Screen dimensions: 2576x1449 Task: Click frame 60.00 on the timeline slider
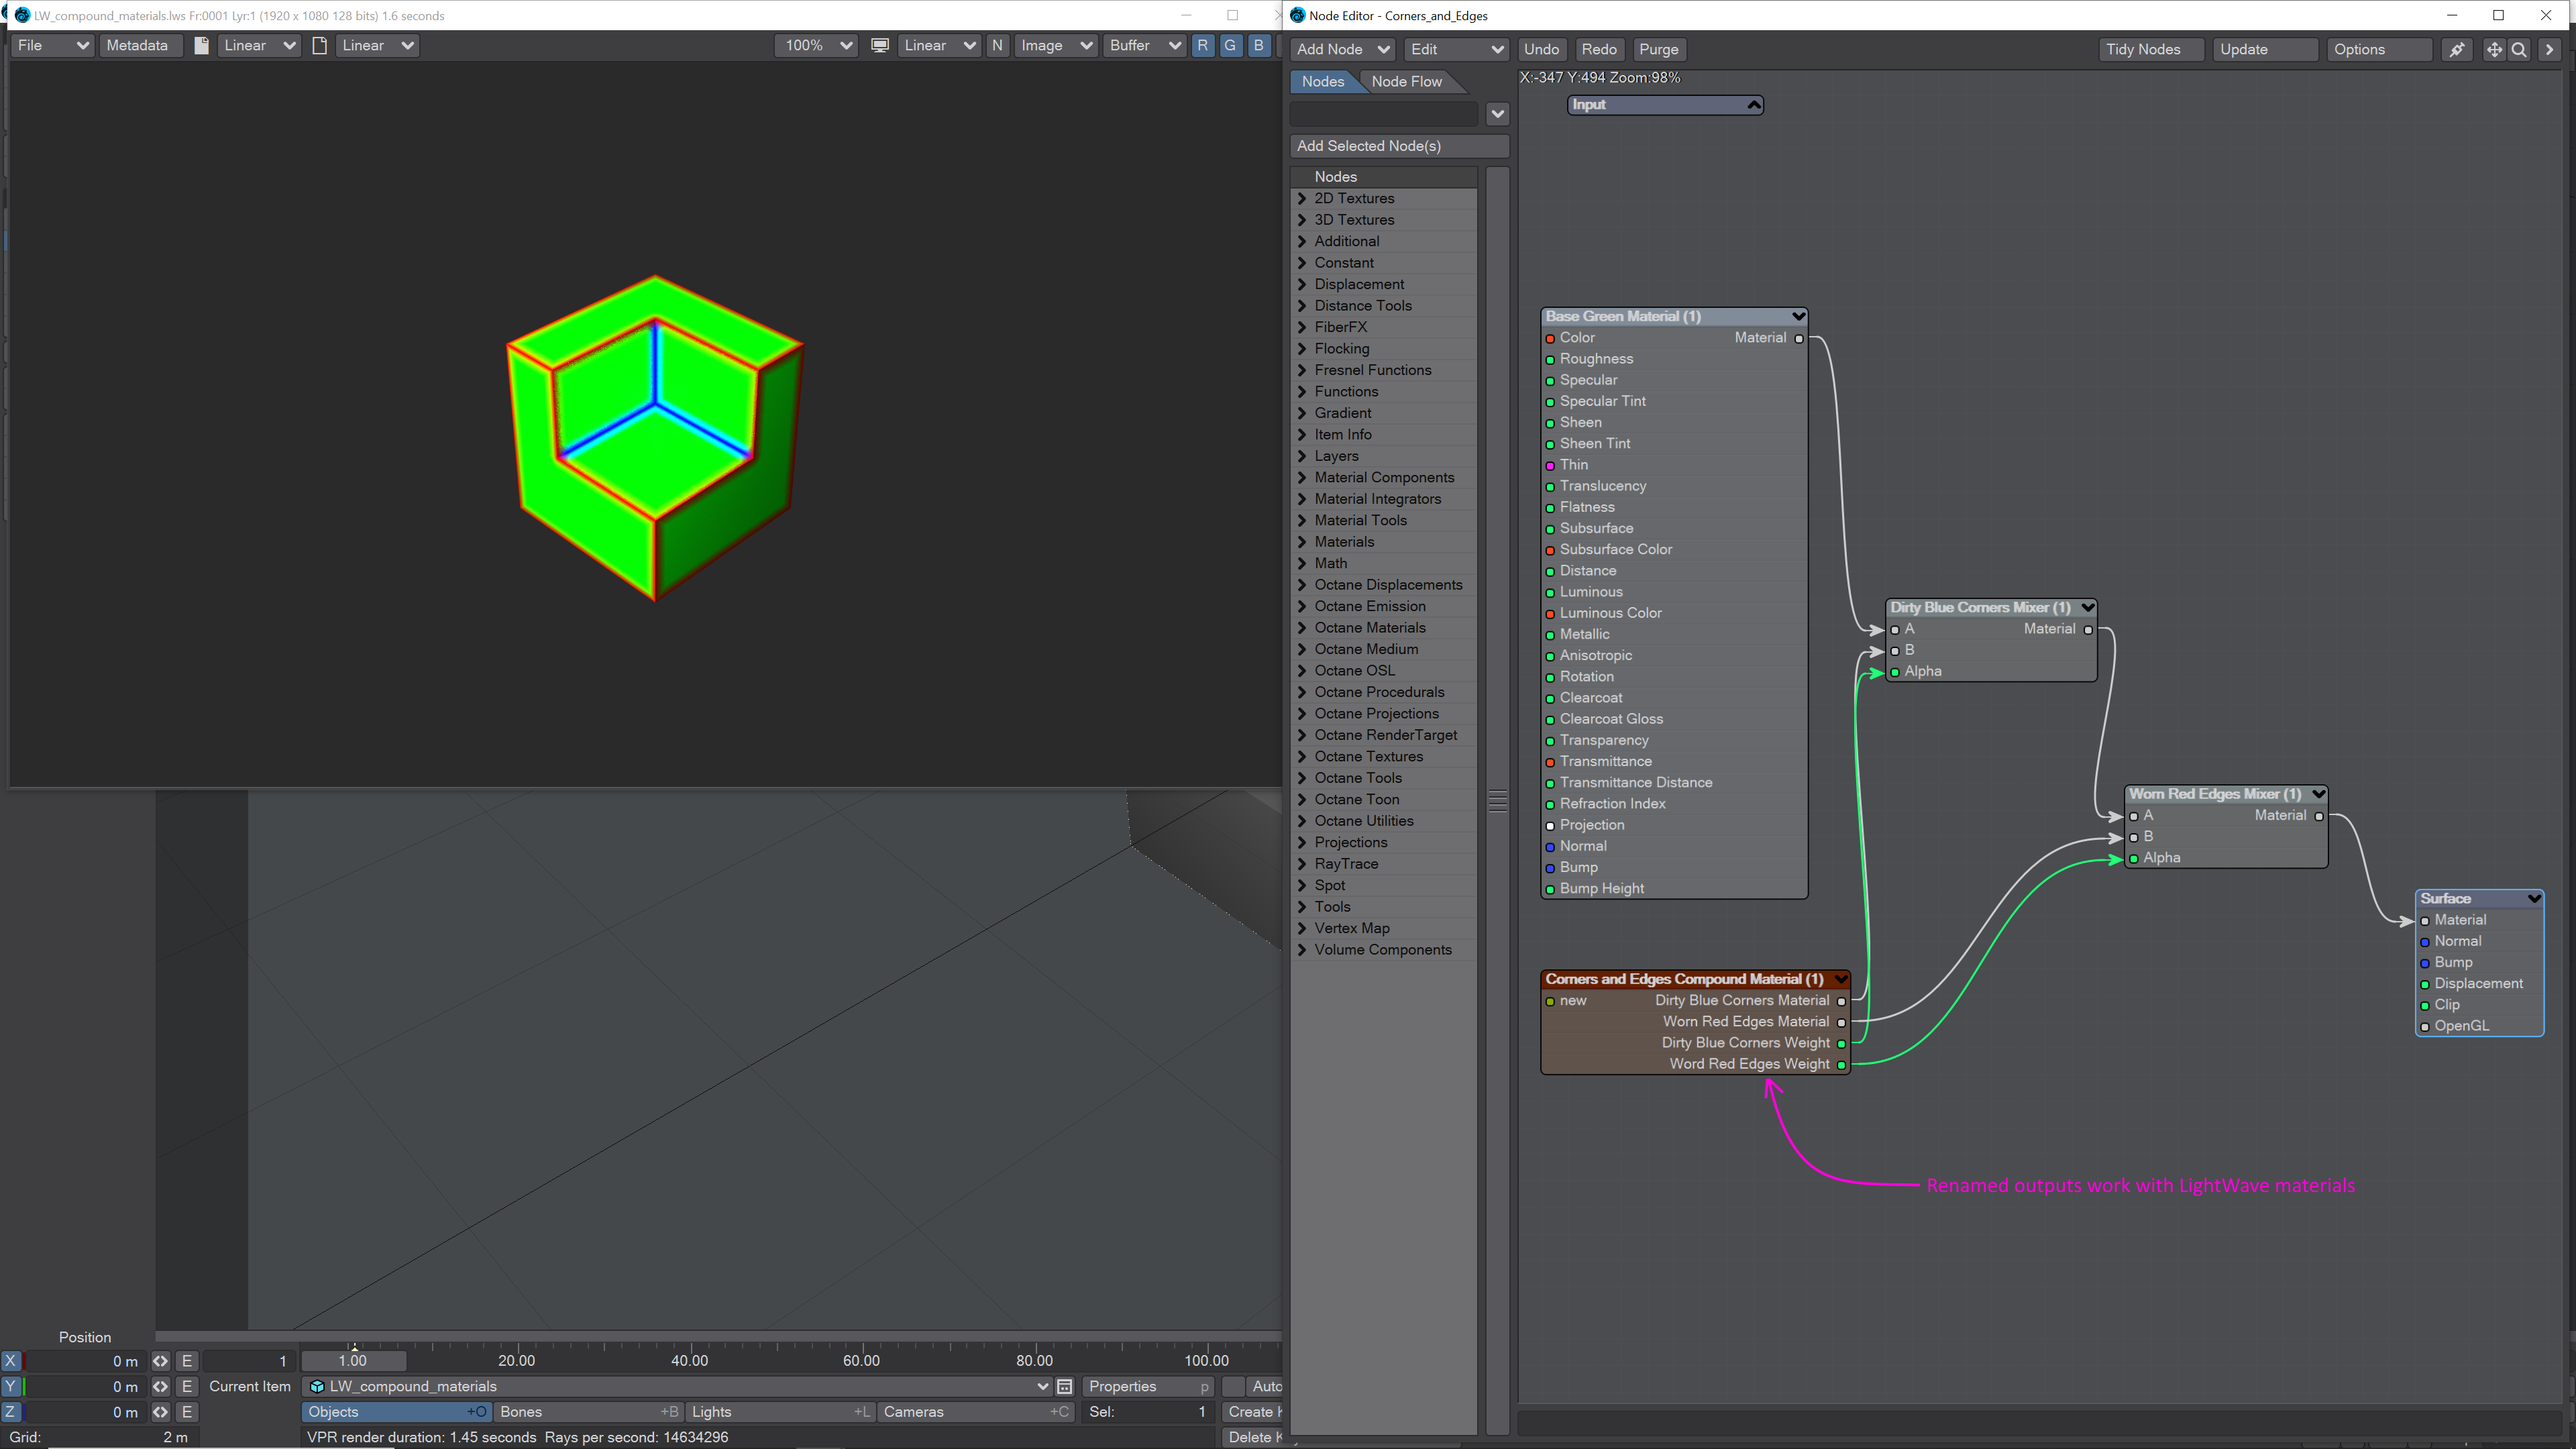click(861, 1360)
